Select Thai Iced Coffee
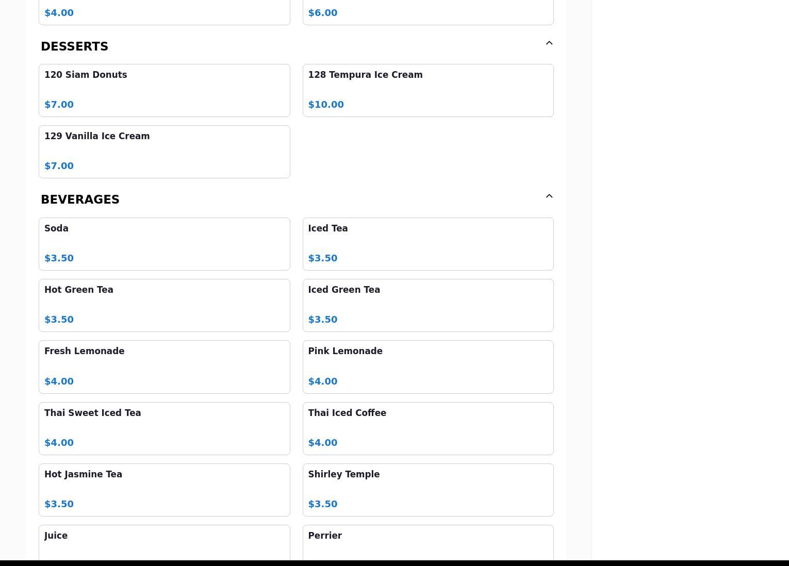 tap(428, 429)
